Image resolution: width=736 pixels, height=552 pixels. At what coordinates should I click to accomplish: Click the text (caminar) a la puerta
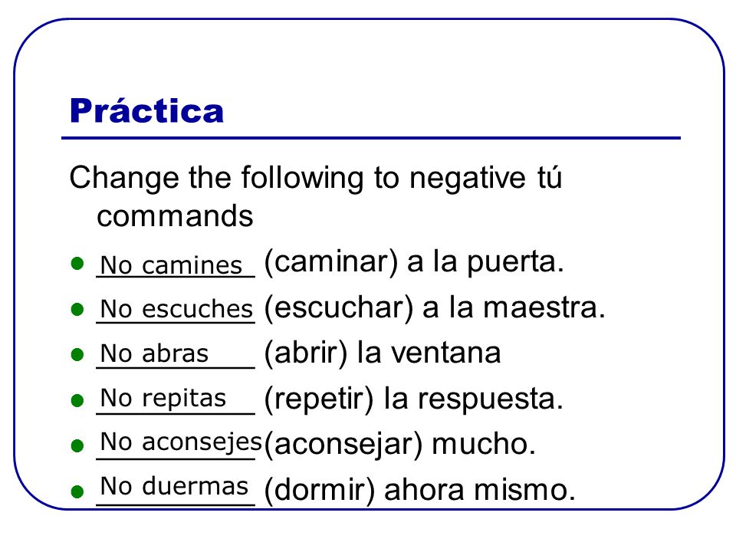coord(414,262)
